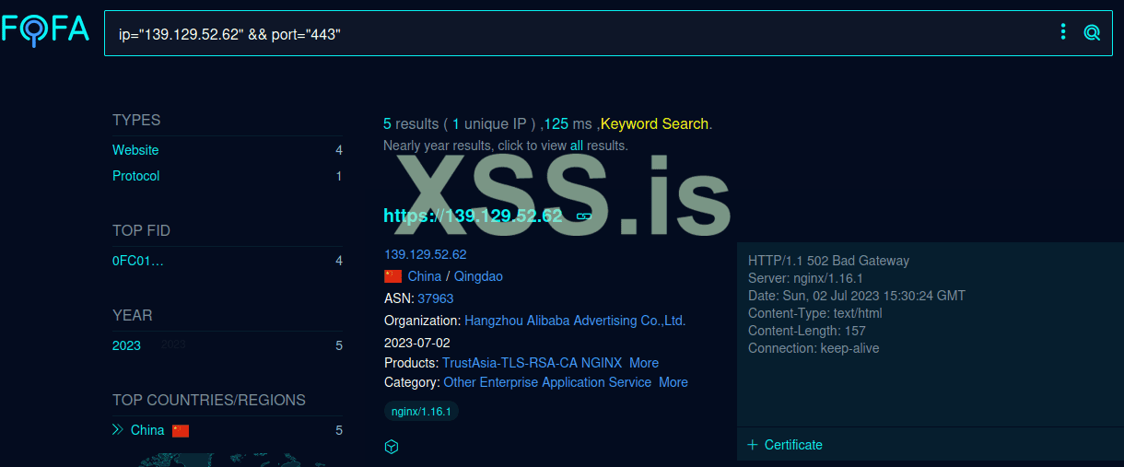Image resolution: width=1124 pixels, height=467 pixels.
Task: Click the NGINX product link
Action: click(x=602, y=363)
